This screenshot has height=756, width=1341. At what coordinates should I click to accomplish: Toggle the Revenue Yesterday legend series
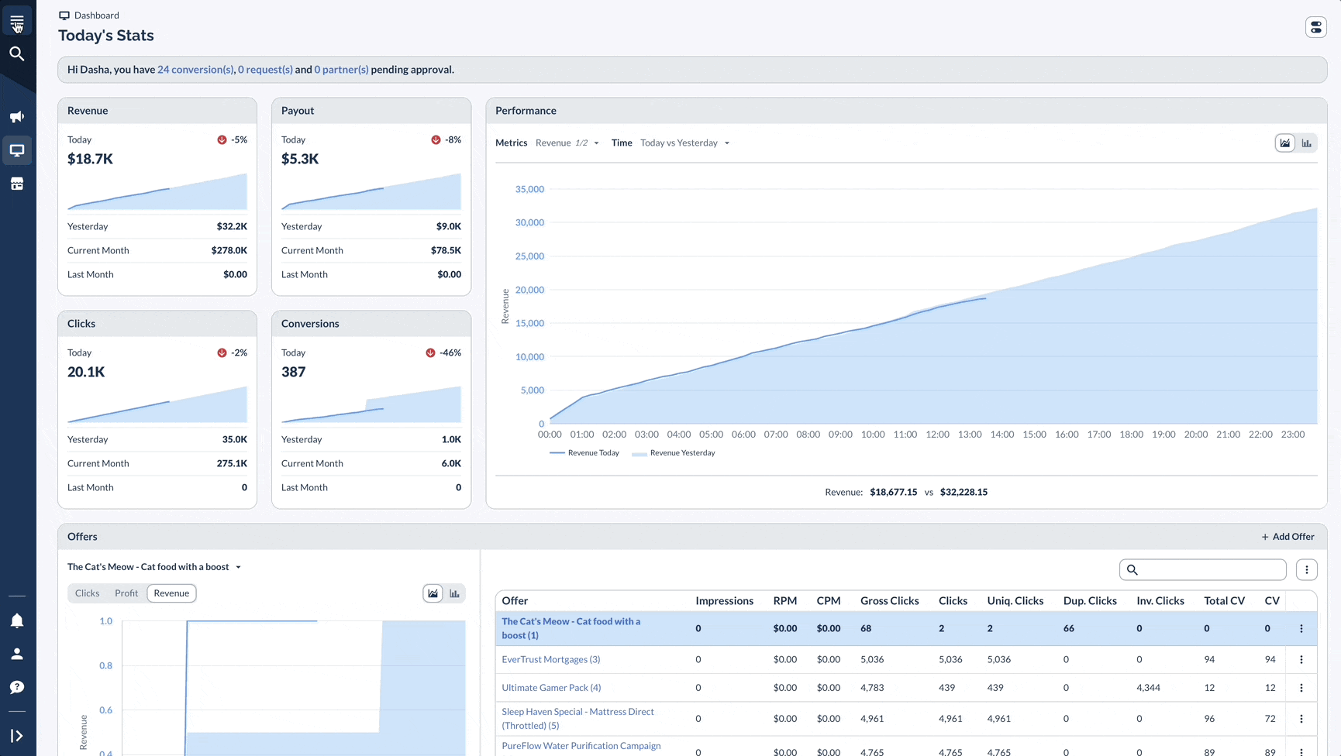click(x=674, y=453)
